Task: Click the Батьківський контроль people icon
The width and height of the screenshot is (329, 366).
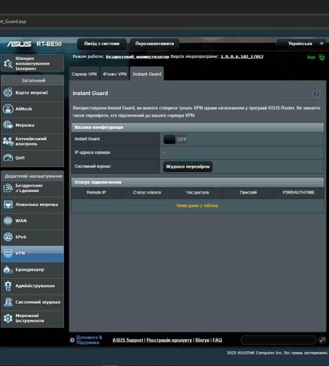Action: click(x=8, y=142)
